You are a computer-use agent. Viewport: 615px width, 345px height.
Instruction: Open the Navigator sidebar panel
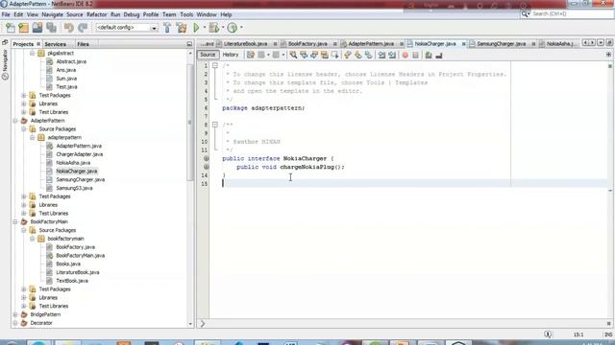click(5, 64)
